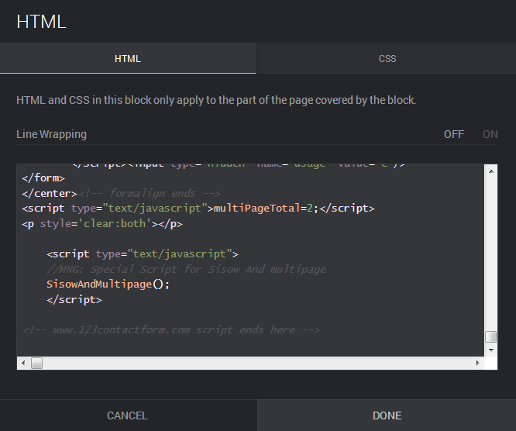Confirm with the DONE button
Image resolution: width=516 pixels, height=431 pixels.
[387, 415]
